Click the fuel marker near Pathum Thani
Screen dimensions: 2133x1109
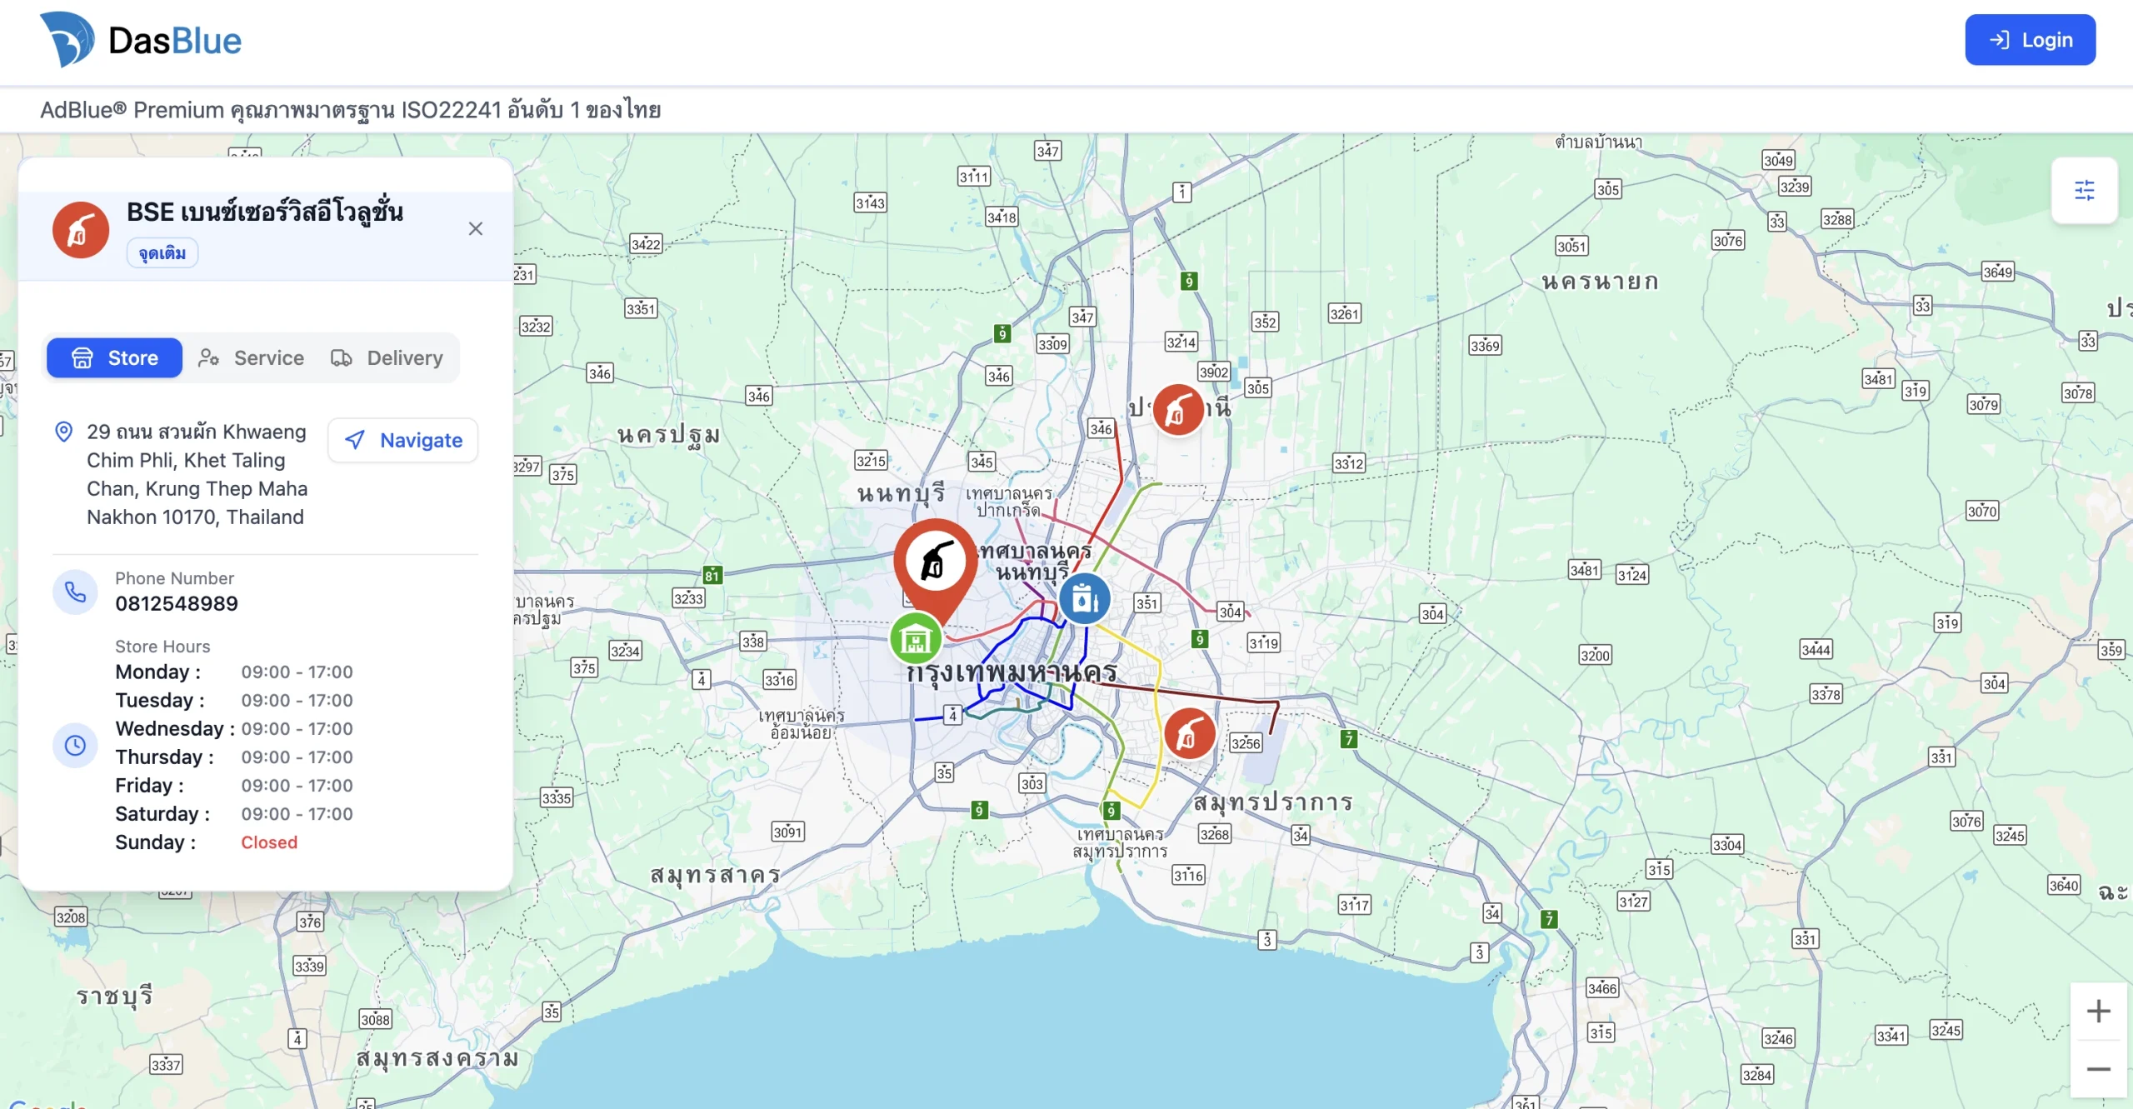[1177, 410]
